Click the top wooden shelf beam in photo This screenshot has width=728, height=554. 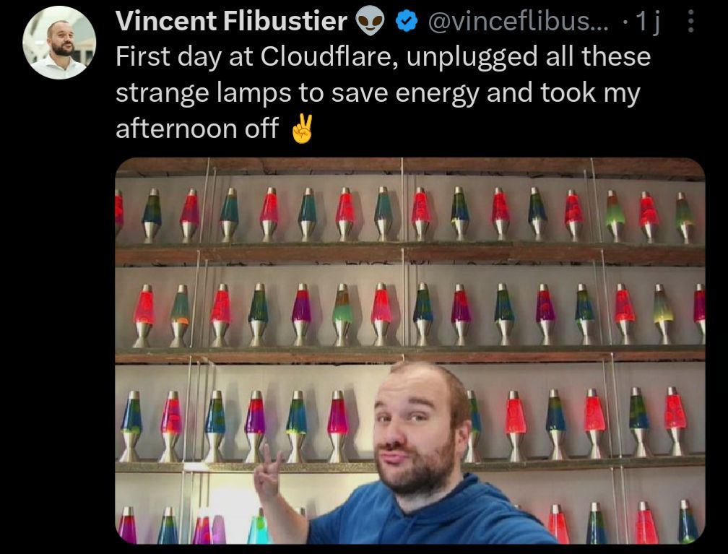pos(410,167)
